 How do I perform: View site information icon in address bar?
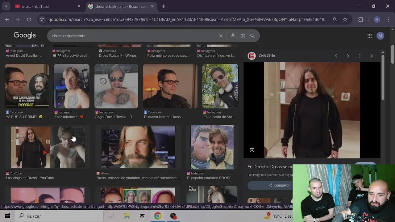tap(43, 19)
